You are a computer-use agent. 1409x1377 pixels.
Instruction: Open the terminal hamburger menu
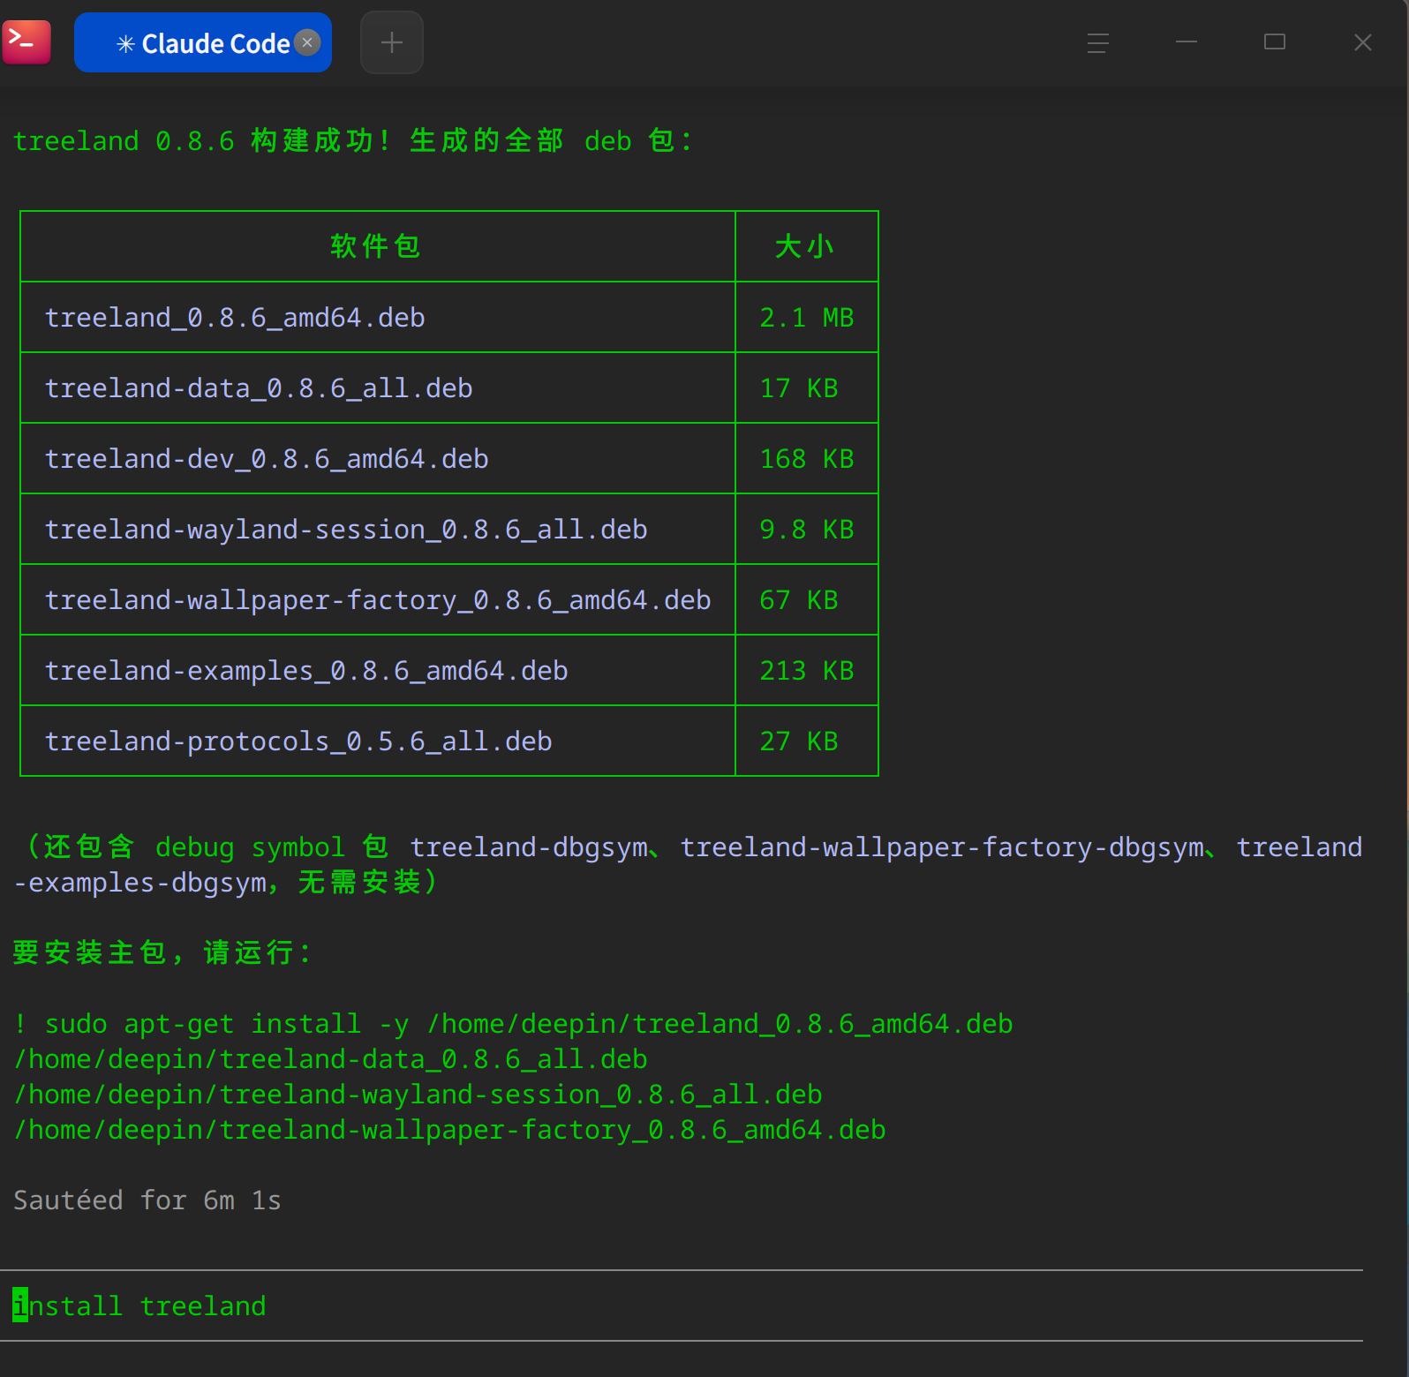coord(1098,42)
